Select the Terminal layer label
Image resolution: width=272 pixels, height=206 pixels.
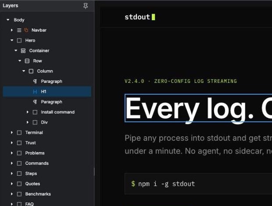tap(34, 132)
